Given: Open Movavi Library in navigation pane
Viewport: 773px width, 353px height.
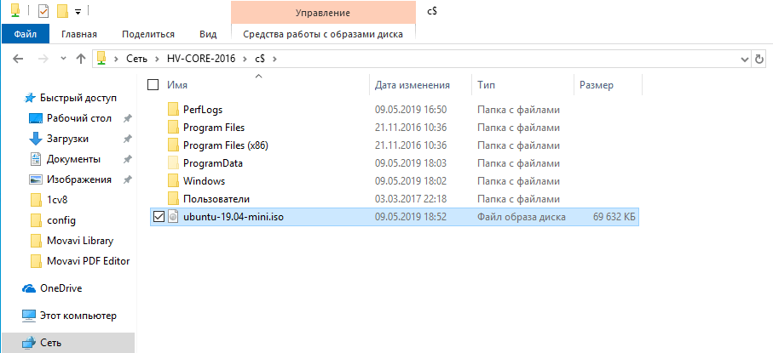Looking at the screenshot, I should click(80, 241).
